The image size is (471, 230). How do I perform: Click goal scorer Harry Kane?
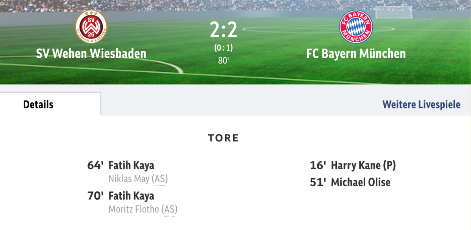[x=355, y=165]
